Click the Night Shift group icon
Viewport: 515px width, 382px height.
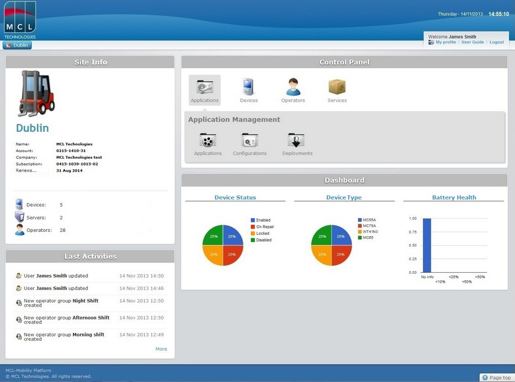[19, 303]
